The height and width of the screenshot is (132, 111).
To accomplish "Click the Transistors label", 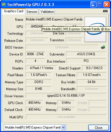I will [57, 40].
